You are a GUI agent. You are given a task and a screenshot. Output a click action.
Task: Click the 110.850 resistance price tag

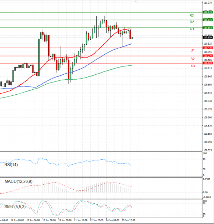207,28
